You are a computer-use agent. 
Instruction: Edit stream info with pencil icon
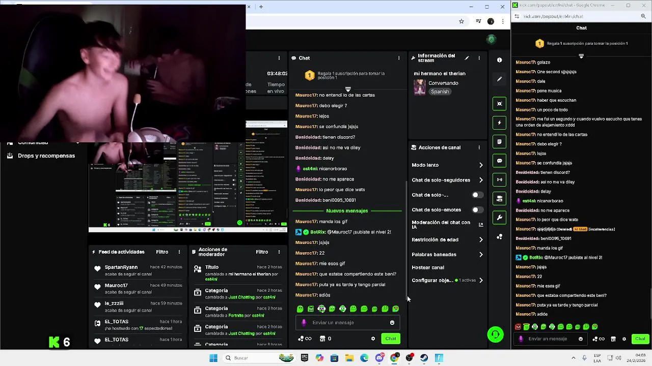[x=467, y=58]
